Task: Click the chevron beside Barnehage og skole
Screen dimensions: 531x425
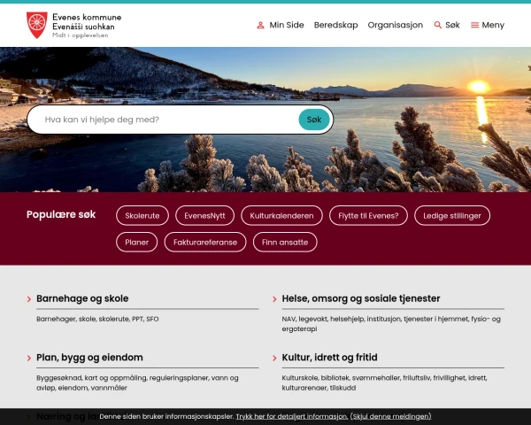Action: (29, 299)
